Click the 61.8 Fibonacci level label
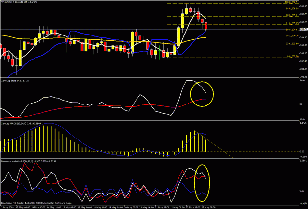308x209 pixels. pyautogui.click(x=292, y=23)
